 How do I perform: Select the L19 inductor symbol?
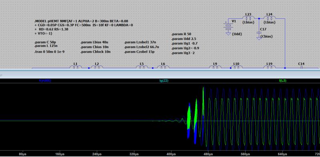[x=269, y=67]
